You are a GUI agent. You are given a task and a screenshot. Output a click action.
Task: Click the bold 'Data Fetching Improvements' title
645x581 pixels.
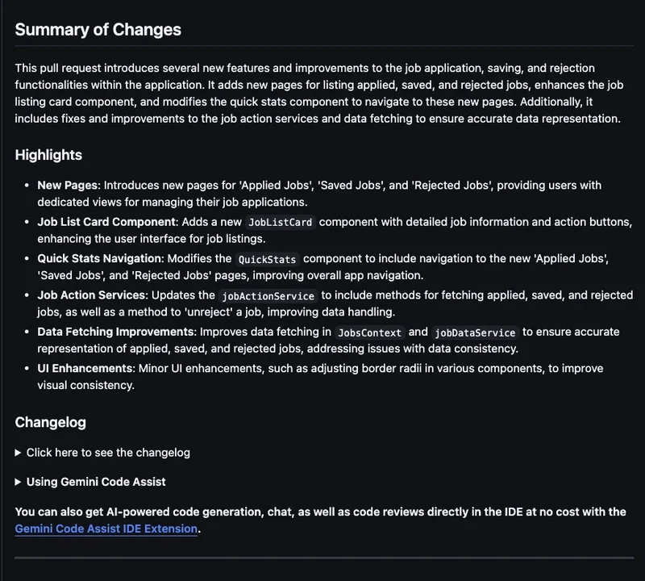(116, 332)
